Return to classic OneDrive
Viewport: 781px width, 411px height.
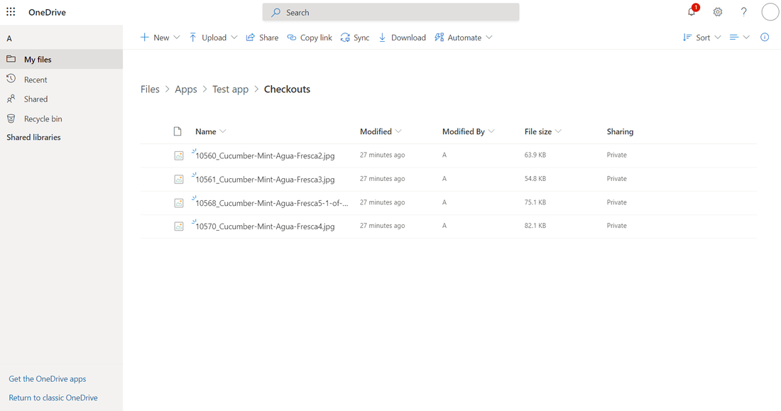53,398
